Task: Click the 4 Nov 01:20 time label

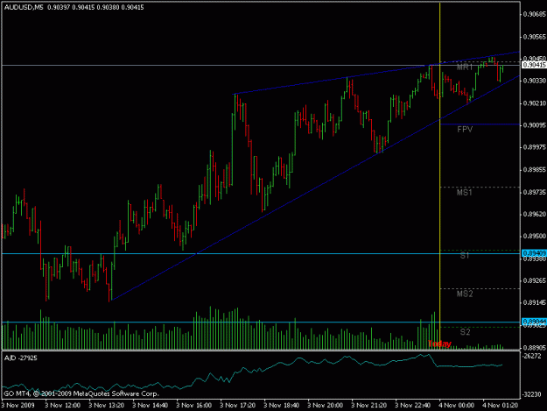Action: 501,406
